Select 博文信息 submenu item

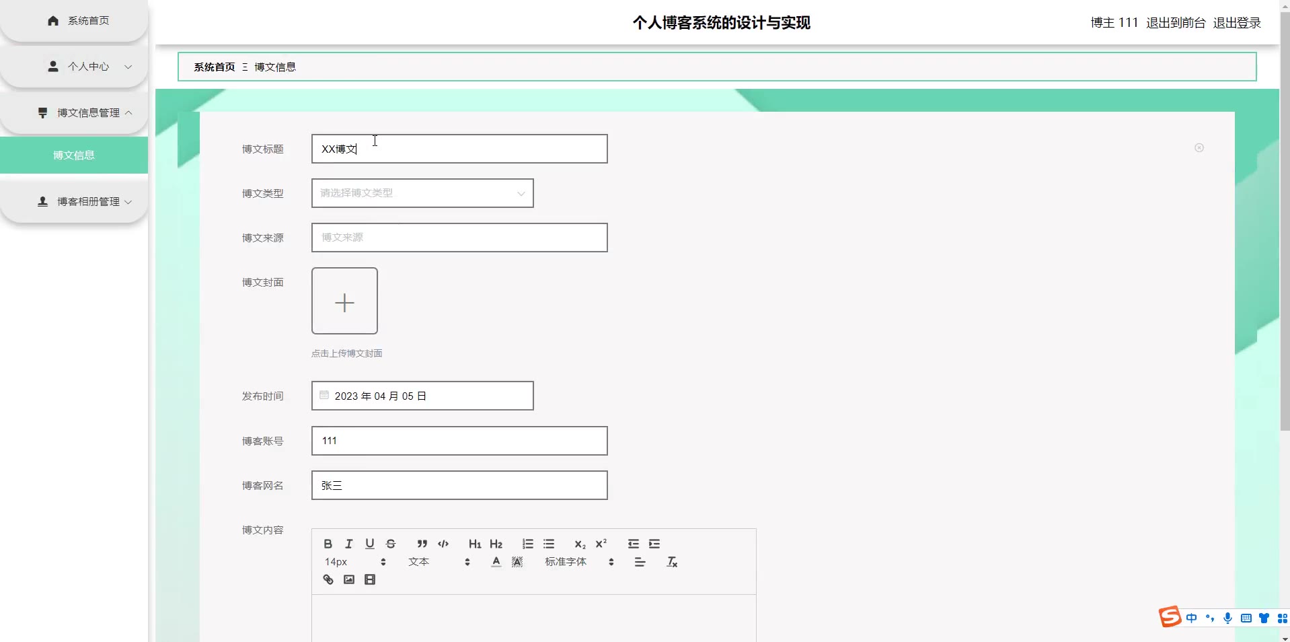coord(74,155)
